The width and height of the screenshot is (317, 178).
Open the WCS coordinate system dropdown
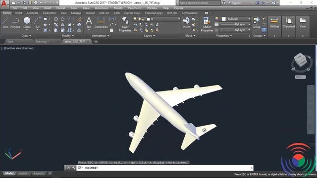(301, 77)
